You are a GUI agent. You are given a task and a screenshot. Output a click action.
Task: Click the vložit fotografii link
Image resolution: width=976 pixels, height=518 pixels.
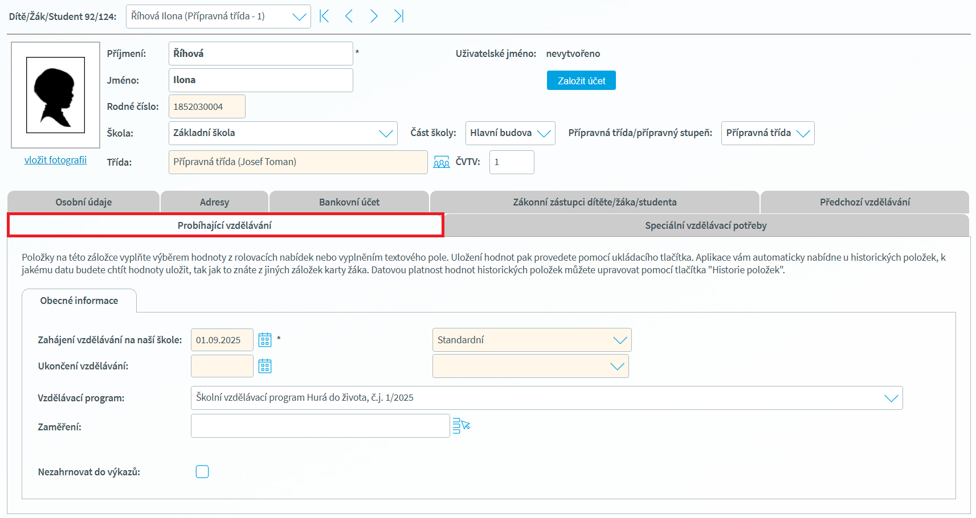55,160
